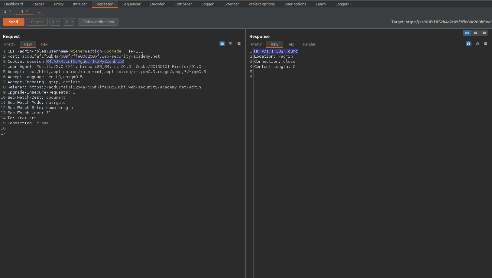Click the User-Agent header line

tap(104, 67)
